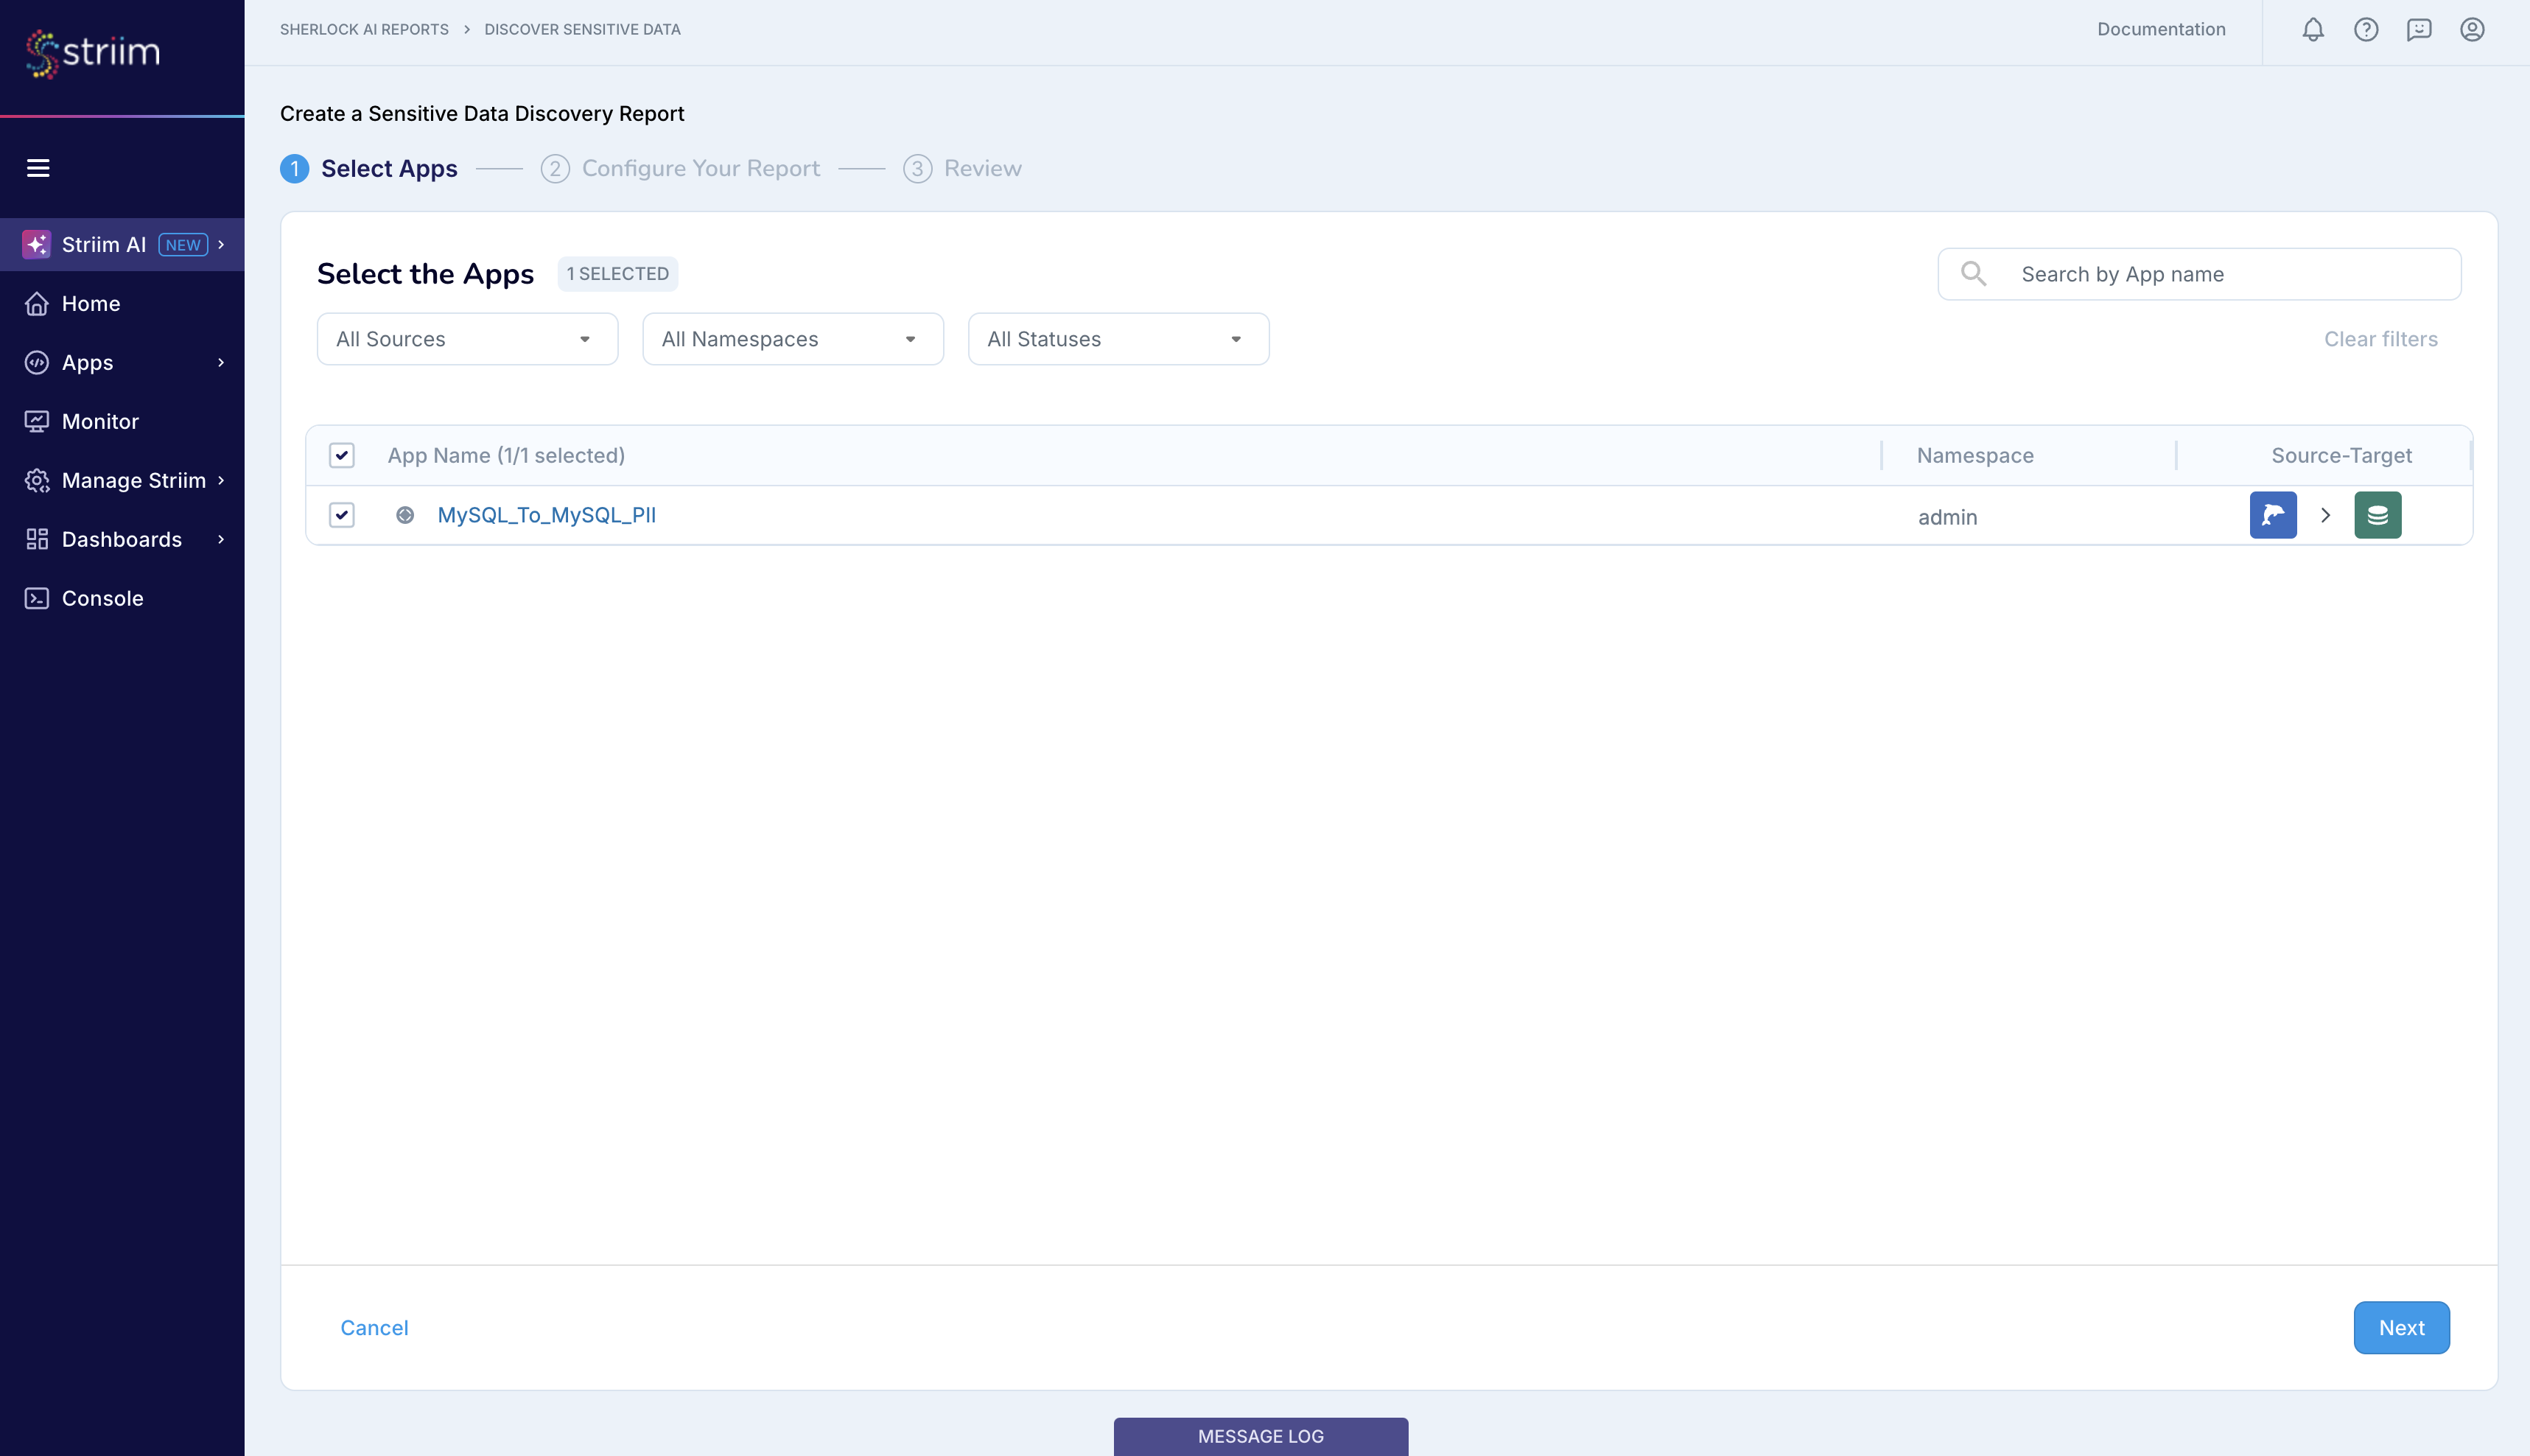Image resolution: width=2530 pixels, height=1456 pixels.
Task: Open the All Sources dropdown
Action: pos(466,338)
